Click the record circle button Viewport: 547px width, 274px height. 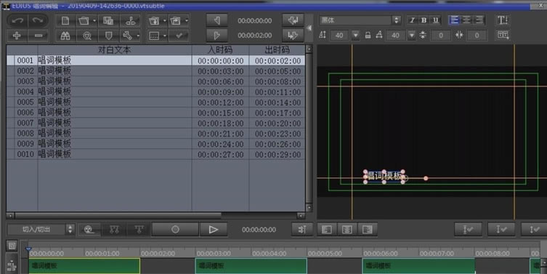tap(175, 230)
